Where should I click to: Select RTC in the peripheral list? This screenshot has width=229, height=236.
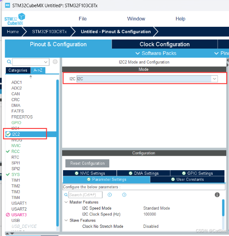15,157
